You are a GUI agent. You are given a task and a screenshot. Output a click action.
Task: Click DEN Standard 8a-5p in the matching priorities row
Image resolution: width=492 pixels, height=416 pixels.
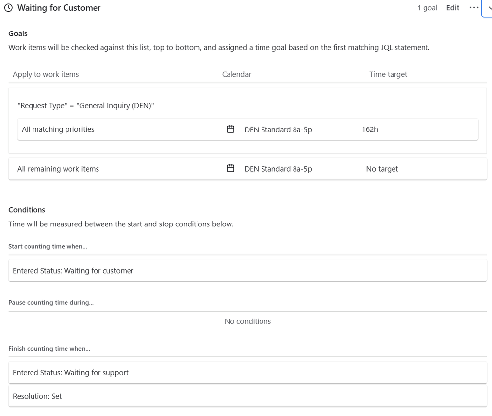click(x=278, y=129)
